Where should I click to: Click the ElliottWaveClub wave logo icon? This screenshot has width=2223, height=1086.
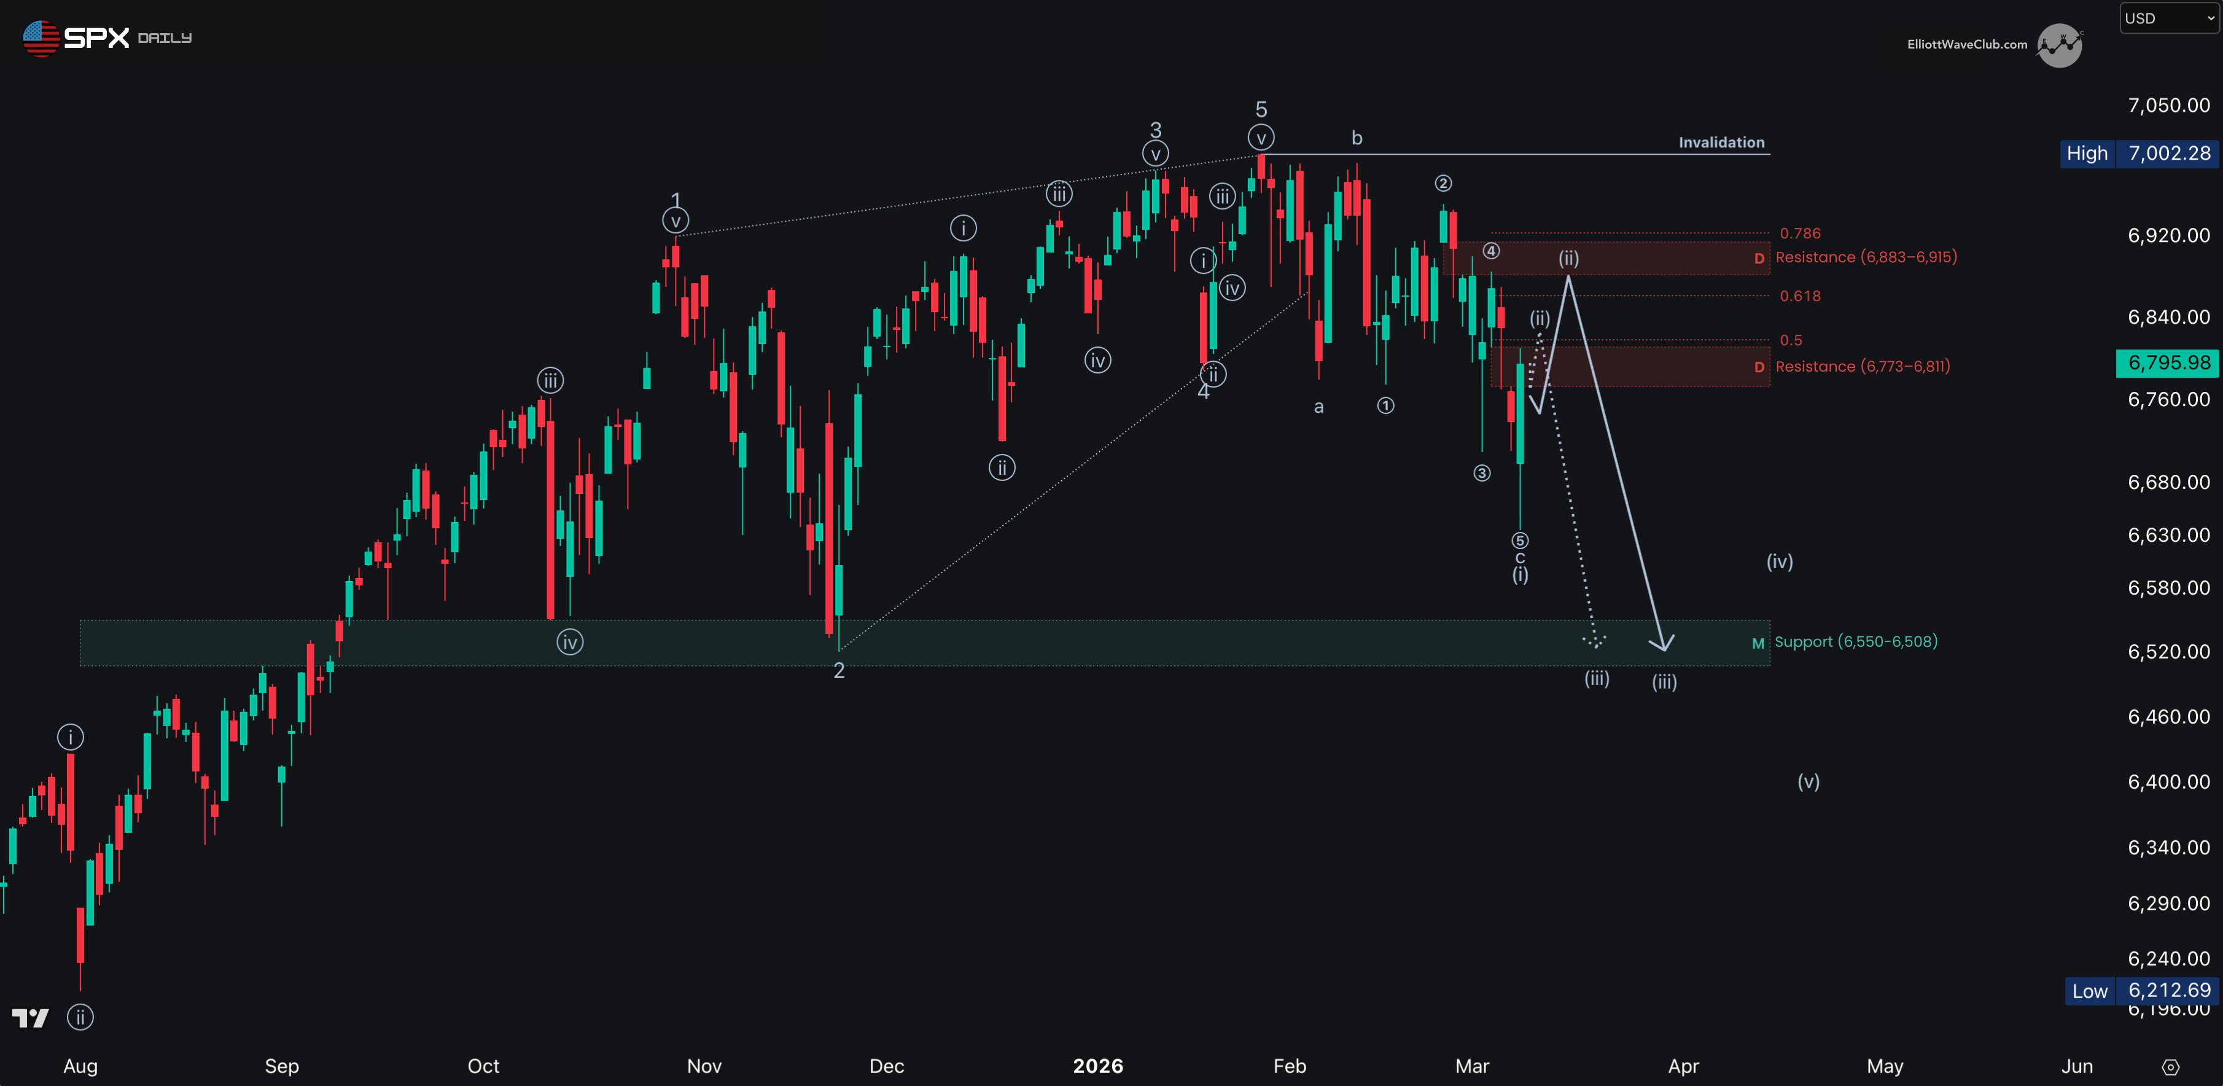point(2059,45)
